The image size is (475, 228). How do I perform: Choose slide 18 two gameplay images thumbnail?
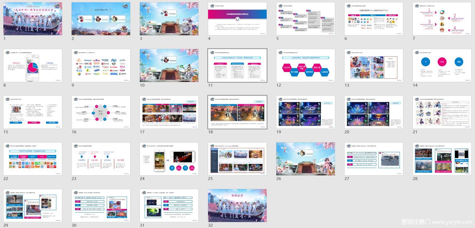[x=237, y=112]
